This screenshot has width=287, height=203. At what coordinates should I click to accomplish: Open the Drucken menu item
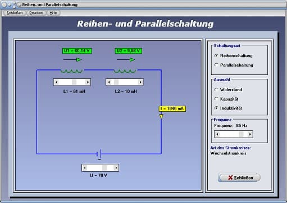click(x=36, y=13)
